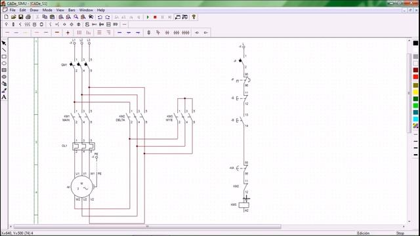Click the first blue dash line icon
This screenshot has width=420, height=236.
click(x=119, y=33)
